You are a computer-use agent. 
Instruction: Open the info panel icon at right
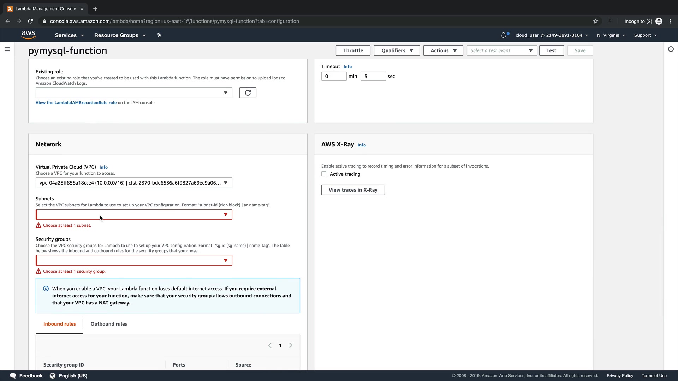click(x=671, y=49)
